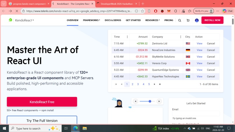The height and width of the screenshot is (132, 235).
Task: Open Windows Start menu
Action: click(4, 129)
